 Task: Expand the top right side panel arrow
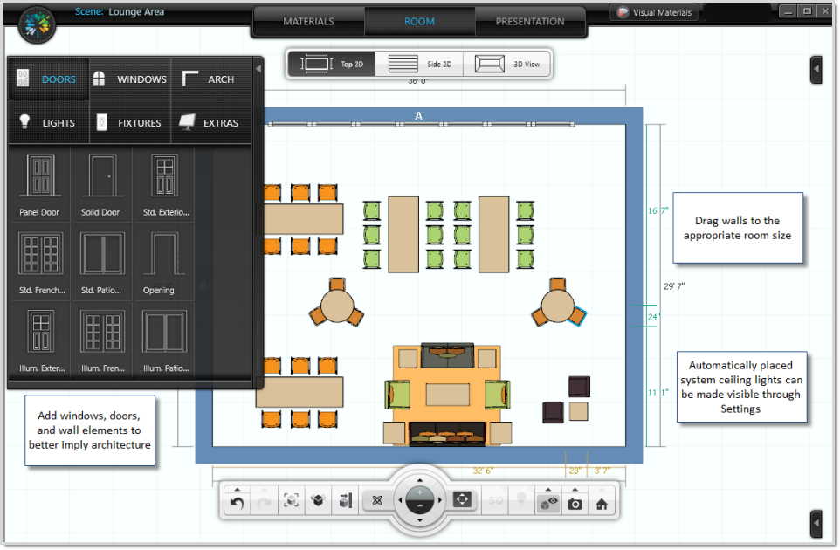816,69
